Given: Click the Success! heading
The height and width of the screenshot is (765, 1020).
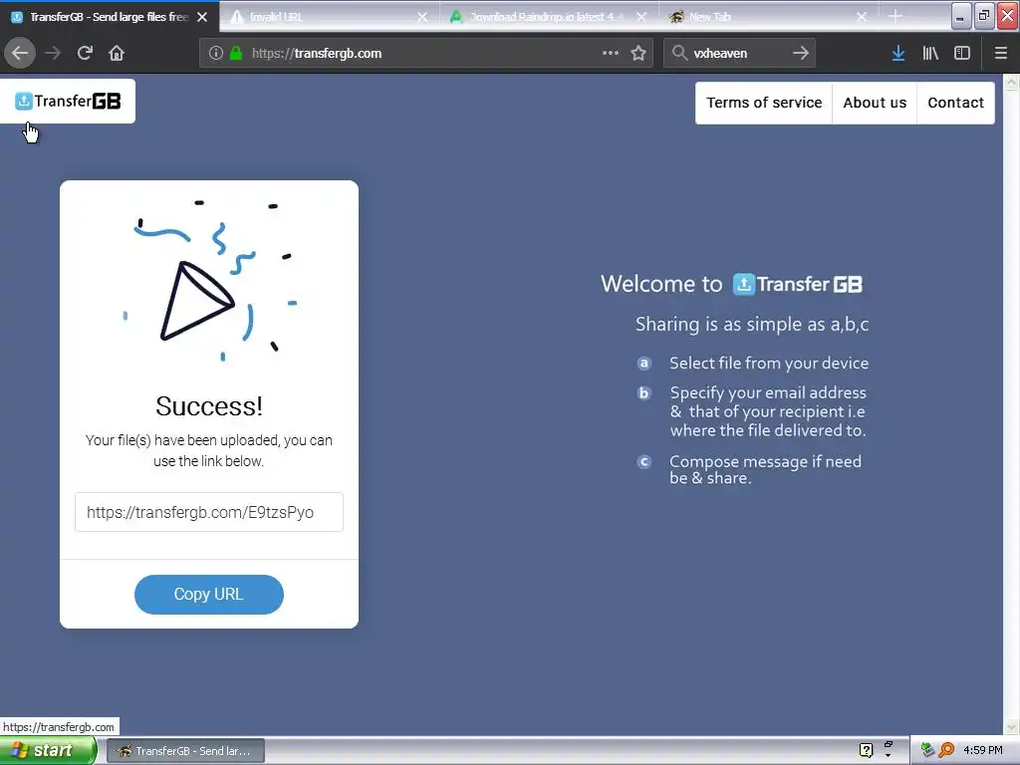Looking at the screenshot, I should point(209,406).
